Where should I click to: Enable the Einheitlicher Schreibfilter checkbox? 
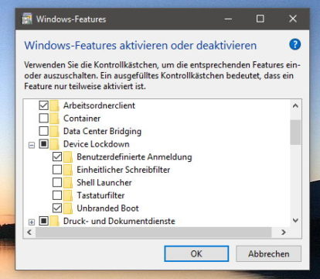(57, 170)
